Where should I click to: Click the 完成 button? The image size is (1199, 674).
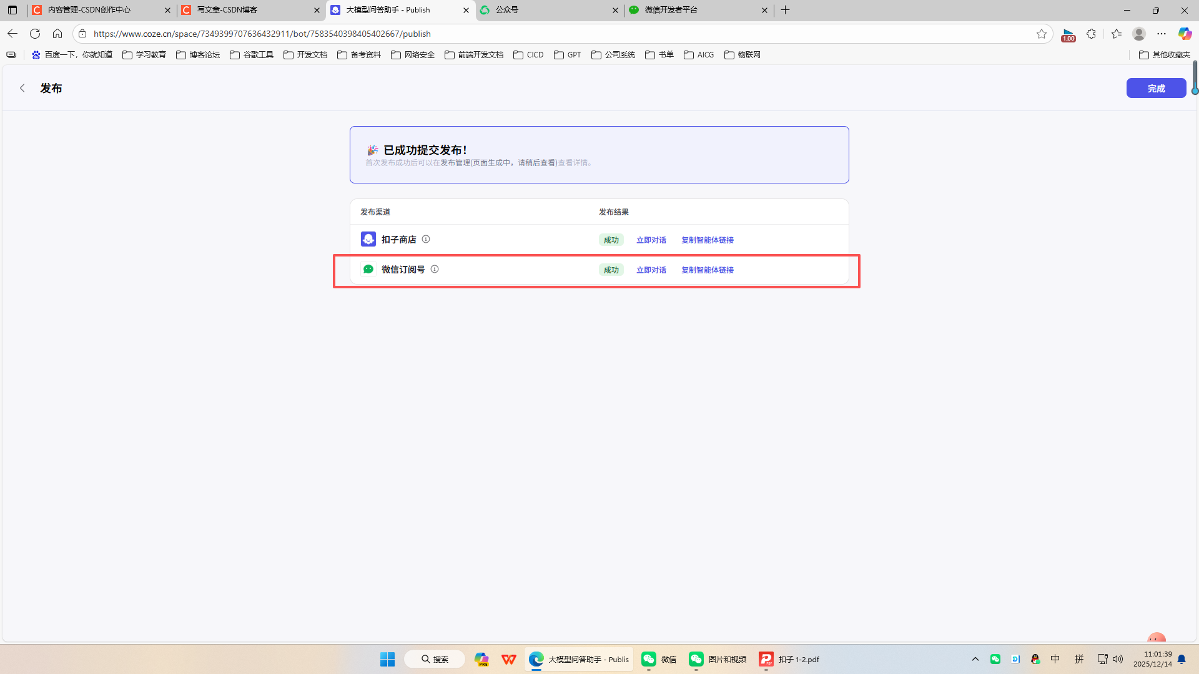click(x=1155, y=88)
